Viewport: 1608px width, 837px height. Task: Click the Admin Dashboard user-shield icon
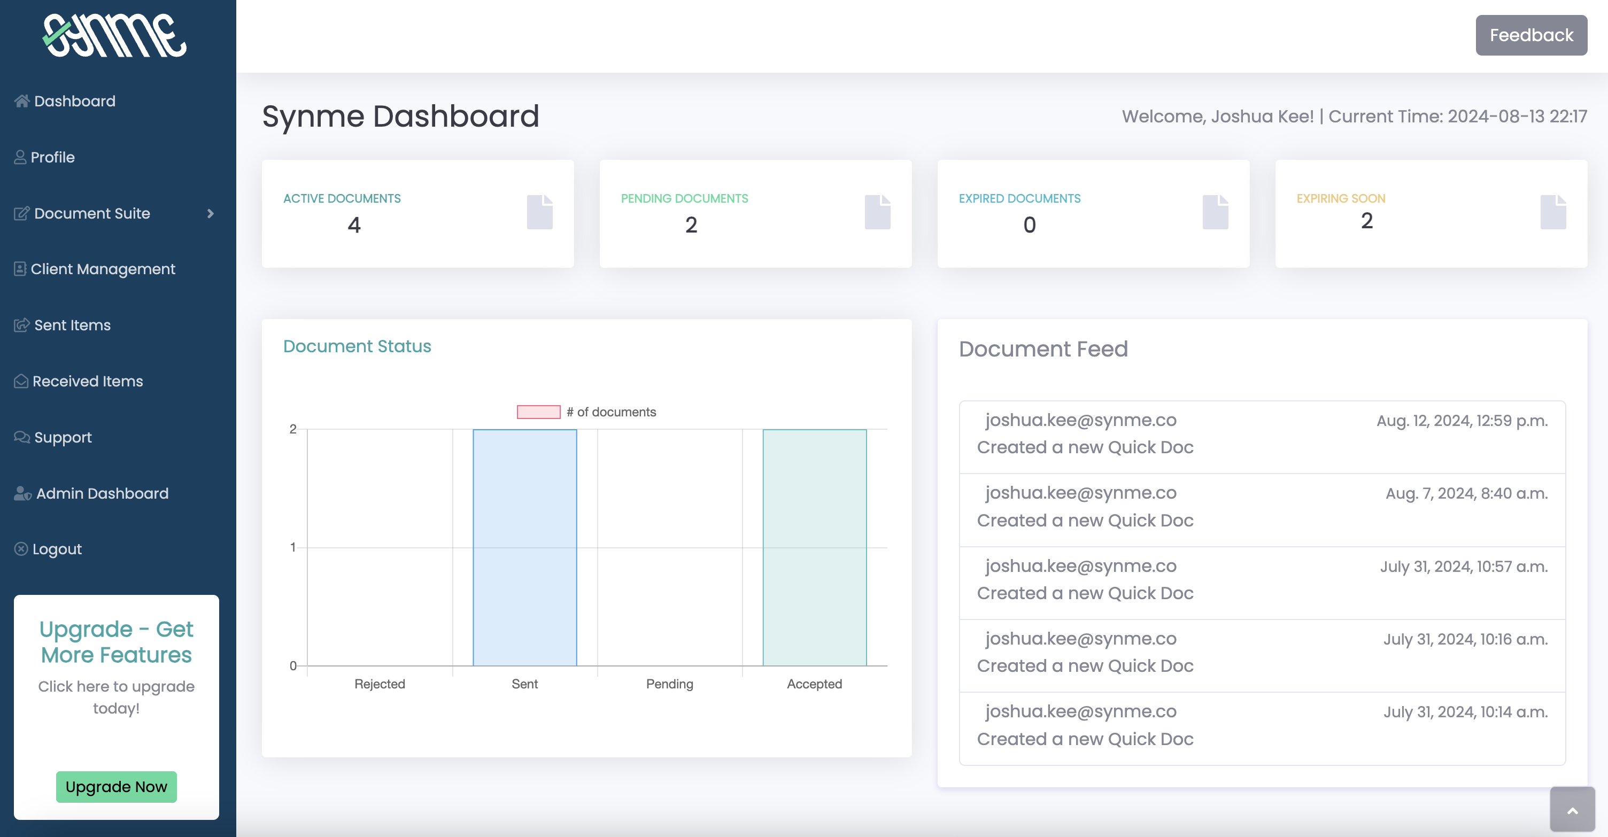coord(22,494)
